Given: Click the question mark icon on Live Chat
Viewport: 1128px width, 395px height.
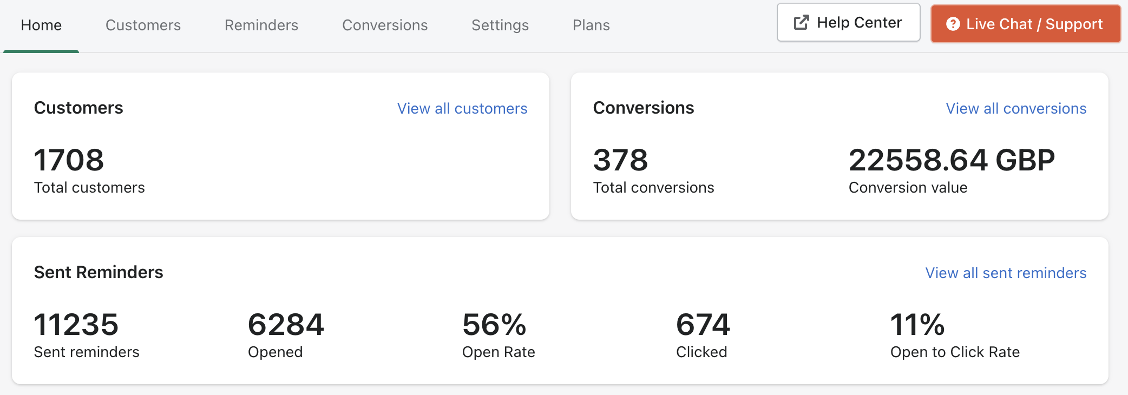Looking at the screenshot, I should (953, 24).
